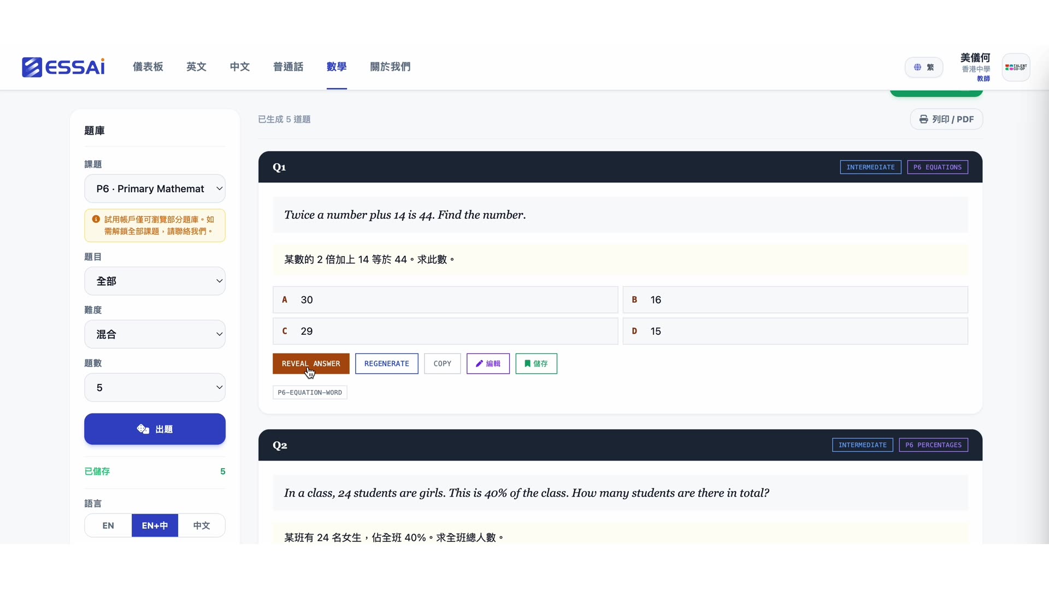1049x590 pixels.
Task: Select the EN language option
Action: 107,526
